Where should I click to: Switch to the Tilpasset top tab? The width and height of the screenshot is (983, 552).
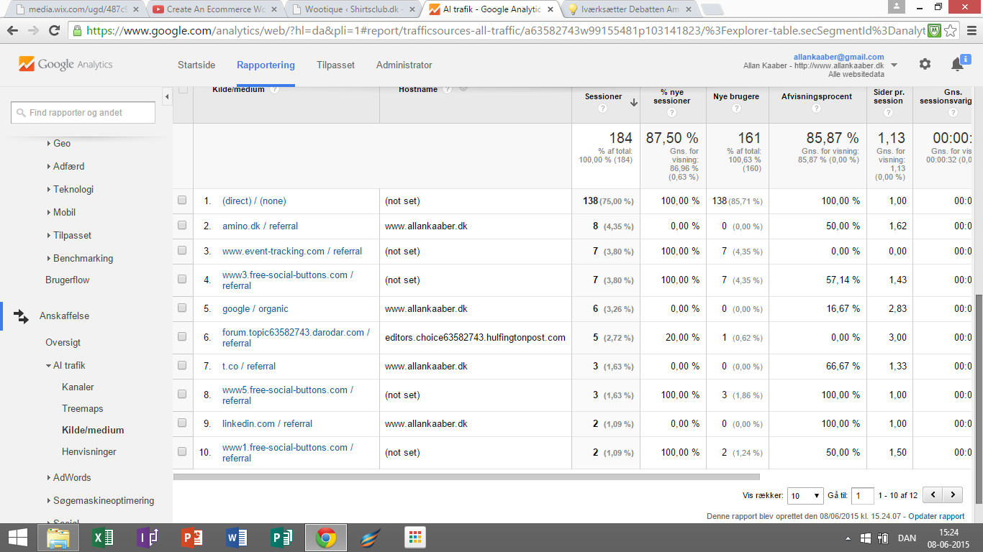coord(335,65)
